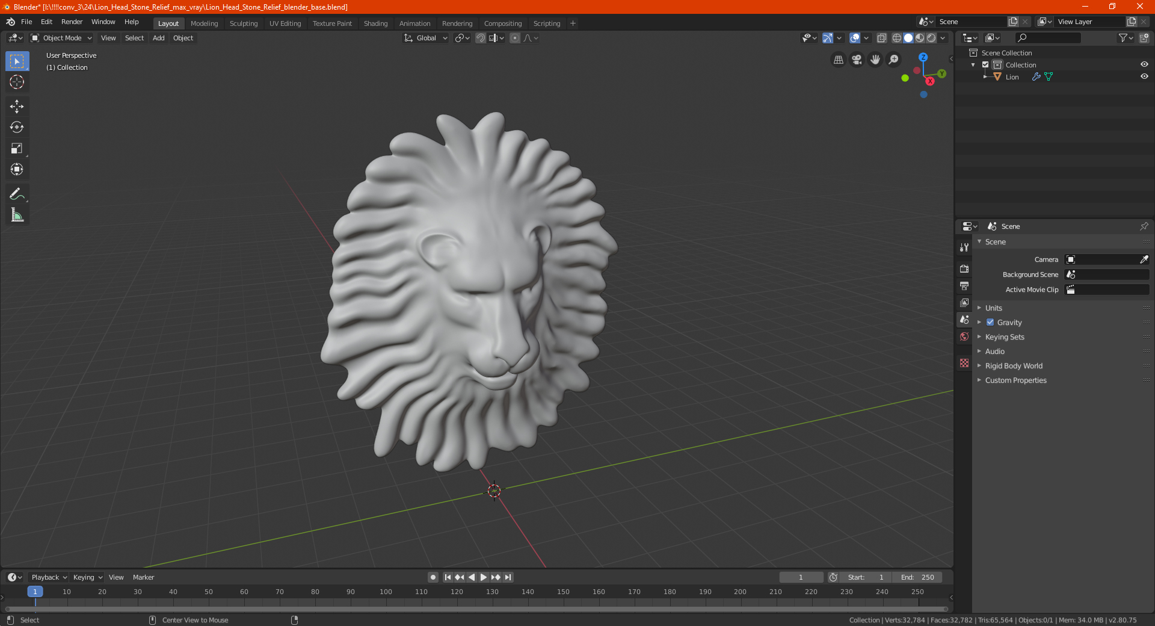Activate the 3D Cursor tool
Viewport: 1155px width, 626px height.
pos(17,82)
